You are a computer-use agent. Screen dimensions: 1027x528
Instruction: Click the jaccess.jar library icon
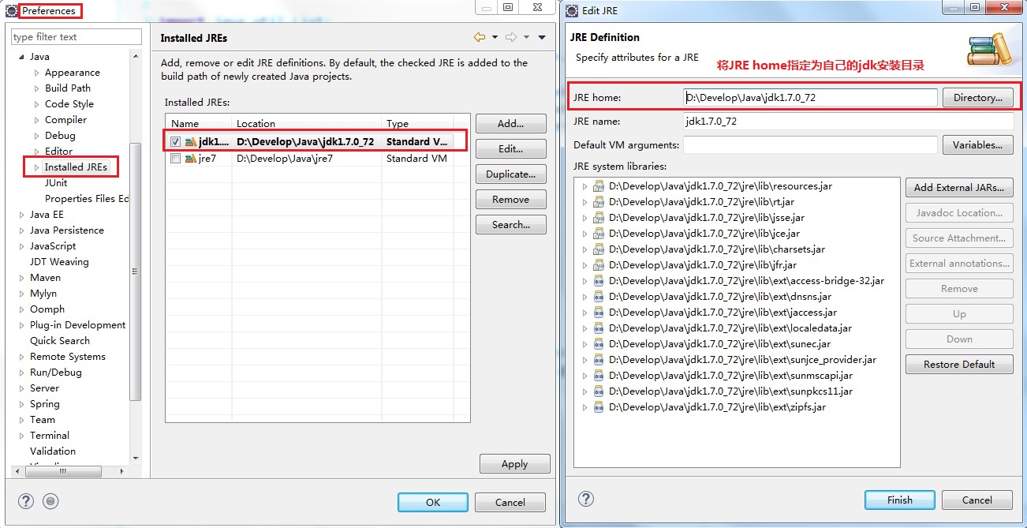point(599,313)
